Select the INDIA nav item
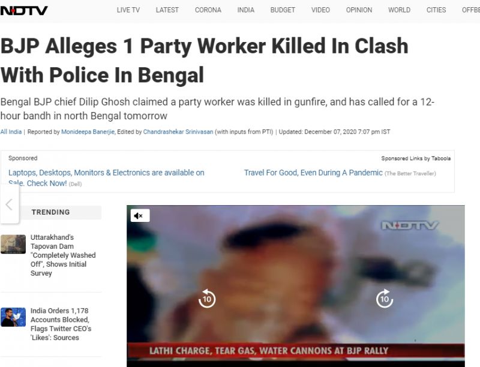 coord(246,10)
